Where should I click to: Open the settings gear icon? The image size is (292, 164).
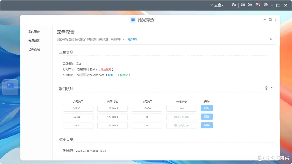(x=266, y=5)
